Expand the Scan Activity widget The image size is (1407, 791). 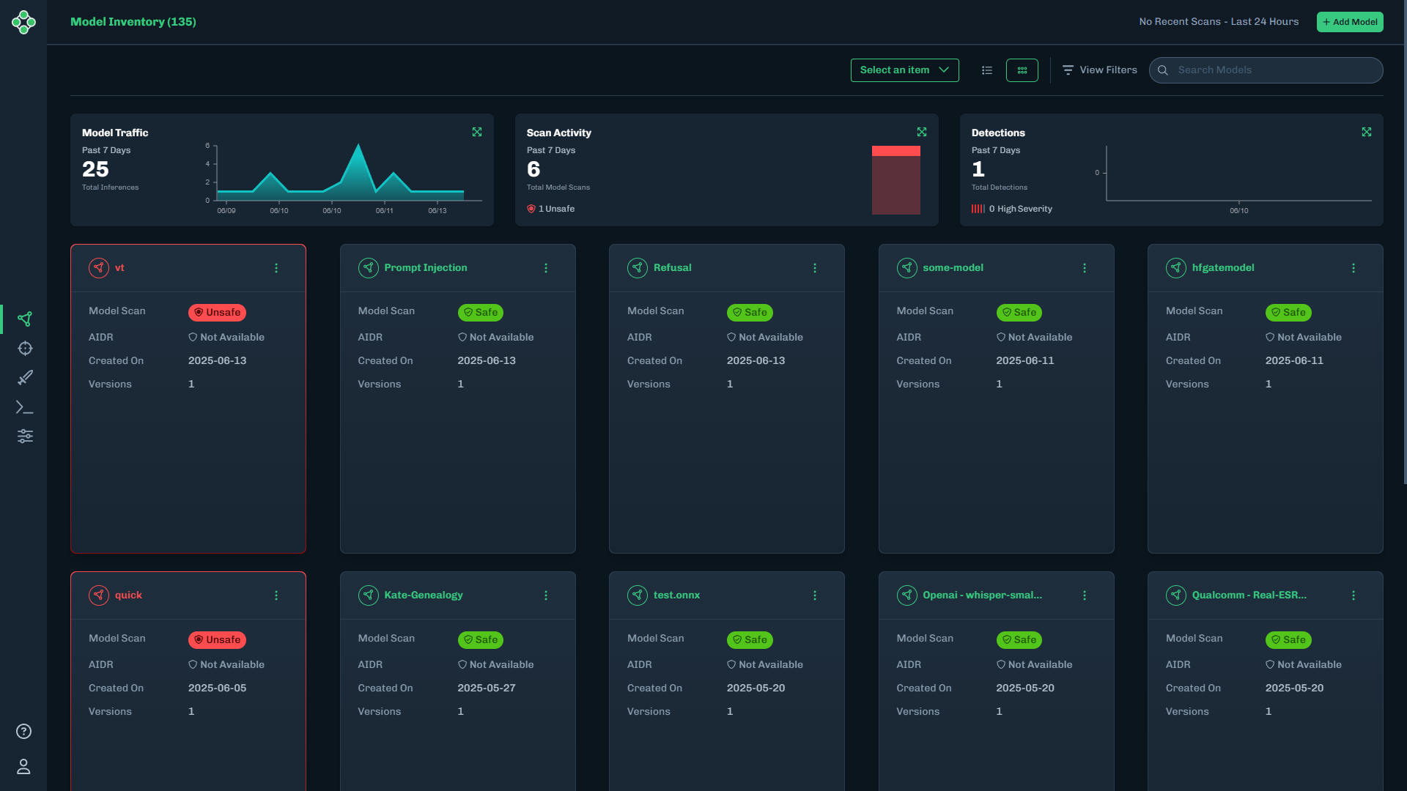922,132
